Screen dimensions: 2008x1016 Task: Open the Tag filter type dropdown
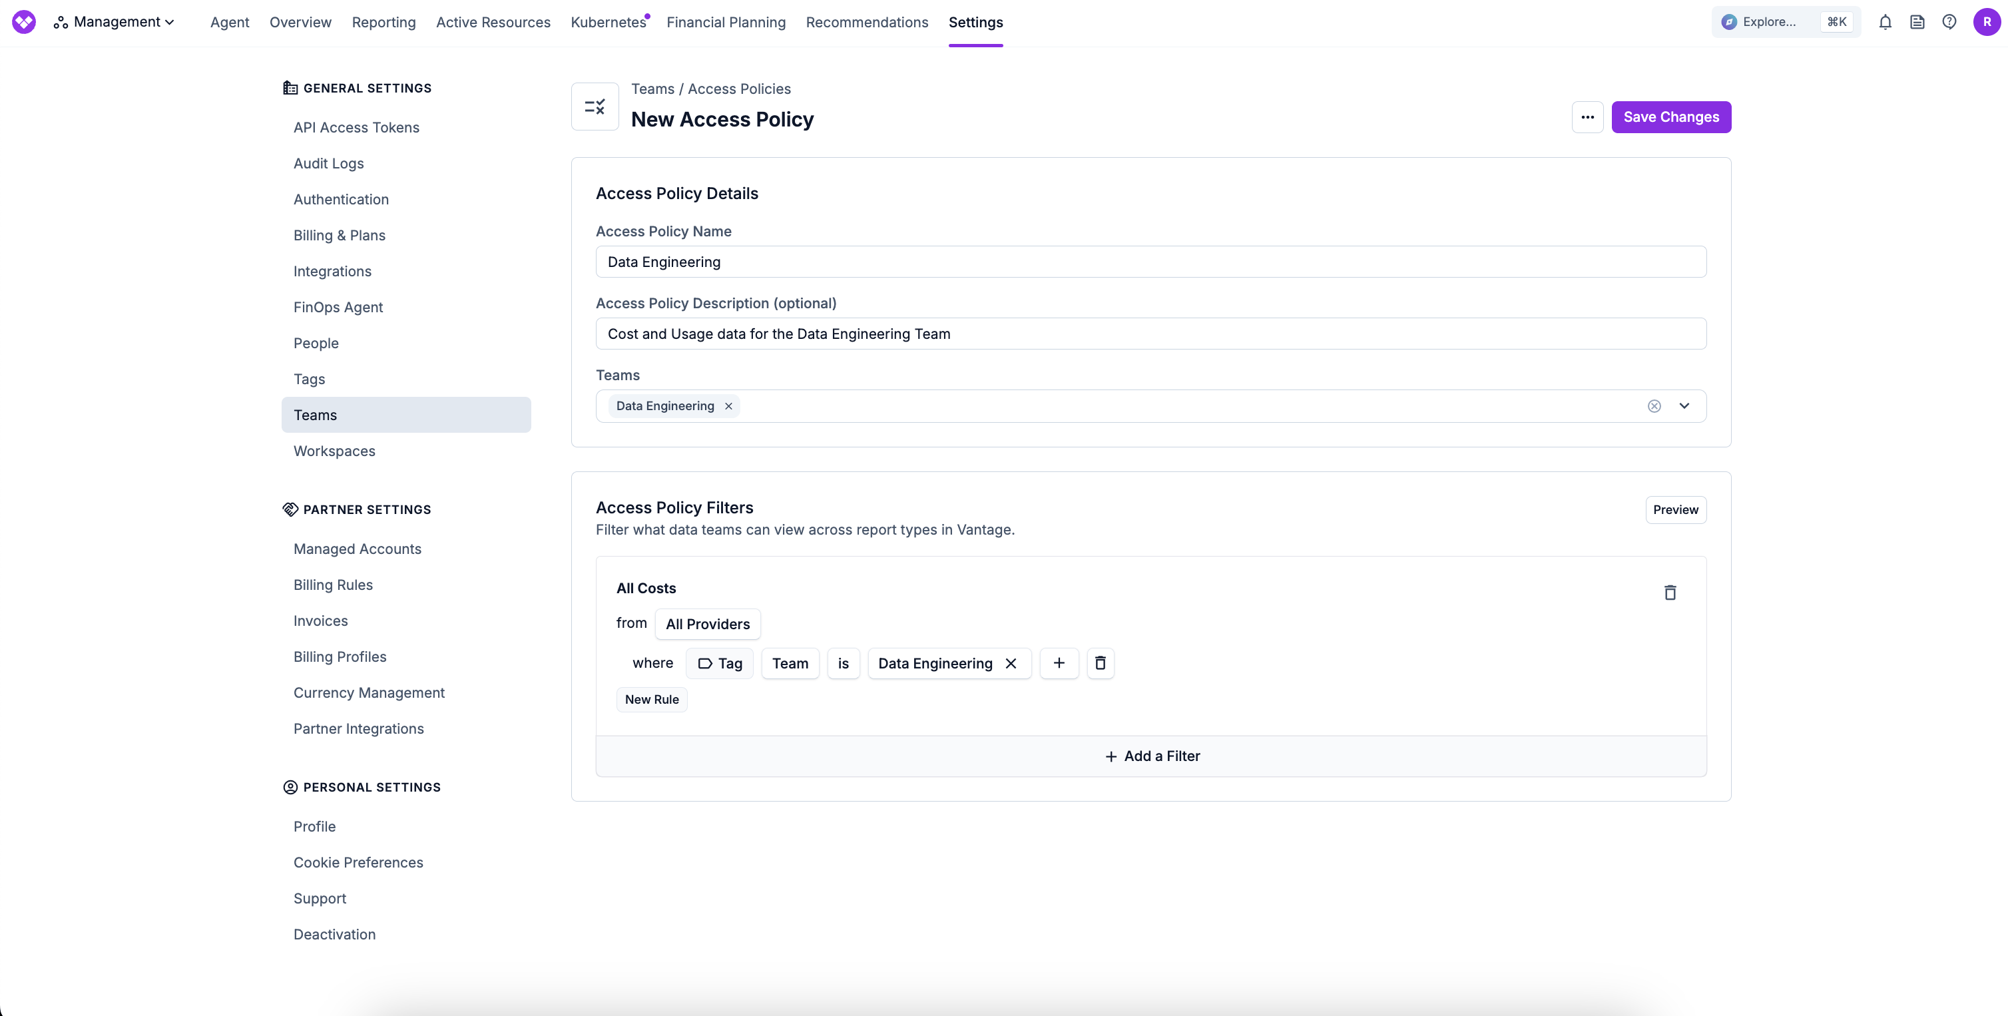click(720, 664)
